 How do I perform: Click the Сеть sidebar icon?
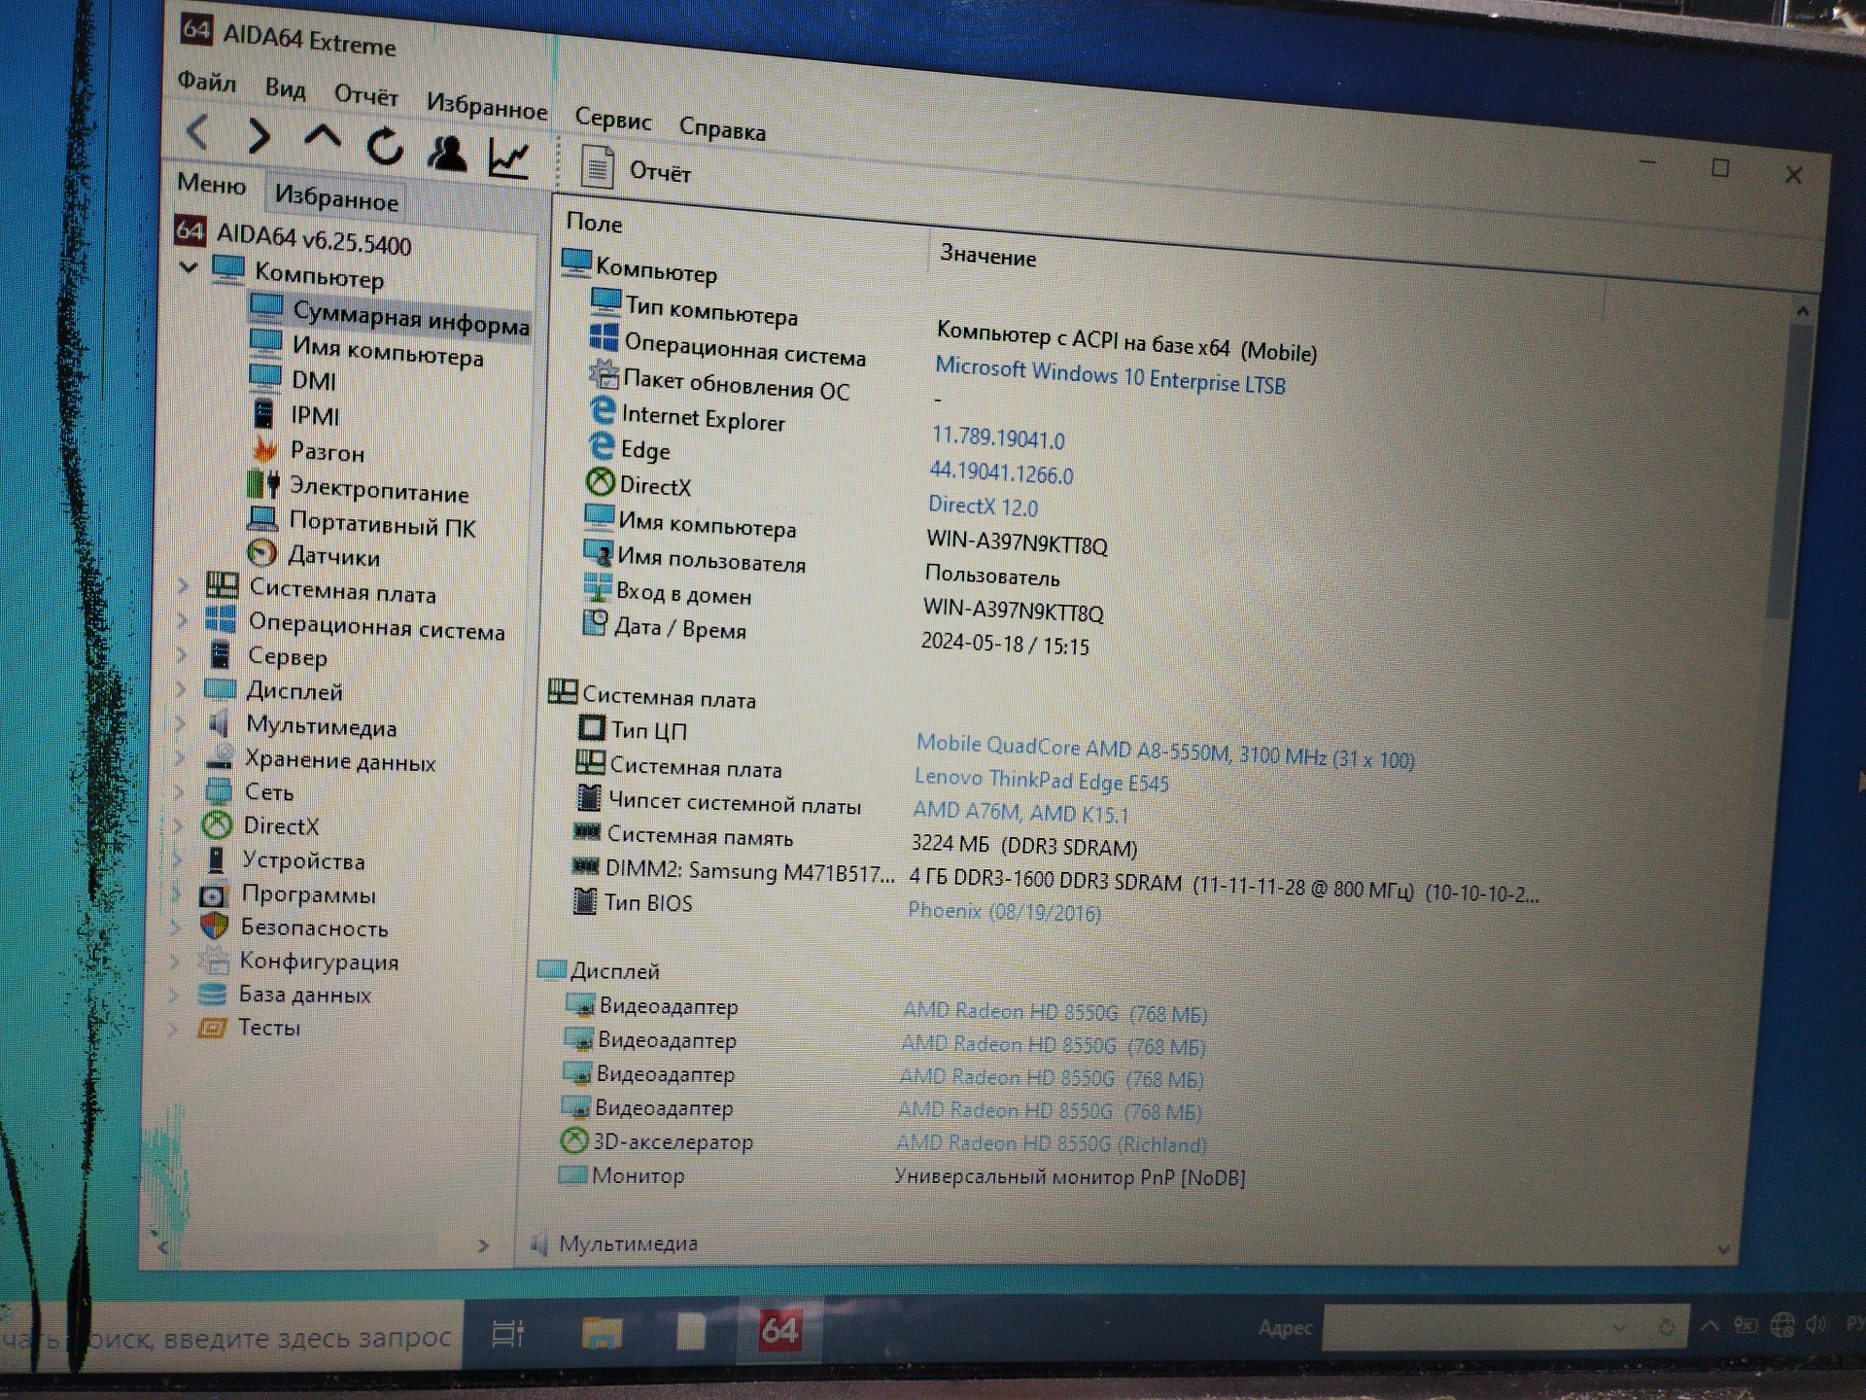point(219,790)
